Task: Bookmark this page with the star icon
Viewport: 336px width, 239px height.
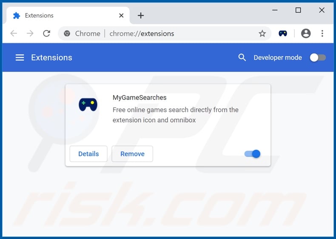Action: [x=262, y=34]
